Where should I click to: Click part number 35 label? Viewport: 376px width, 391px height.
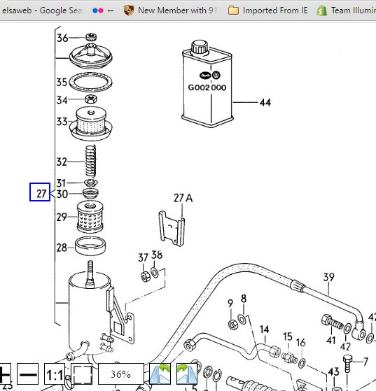[x=62, y=82]
